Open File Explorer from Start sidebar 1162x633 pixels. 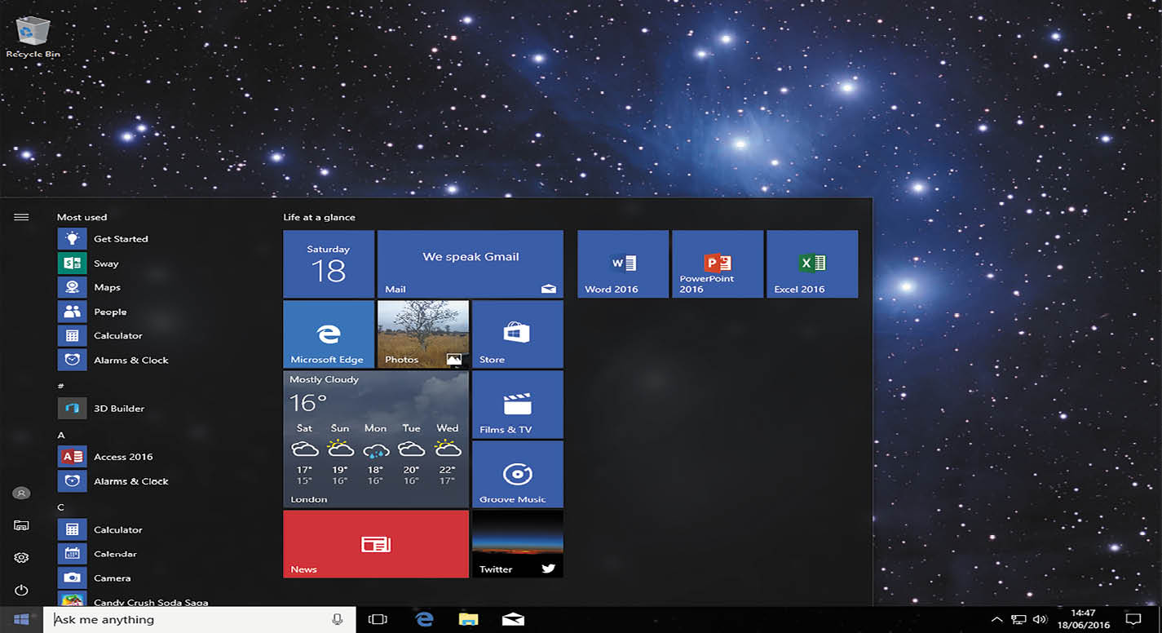click(x=21, y=525)
